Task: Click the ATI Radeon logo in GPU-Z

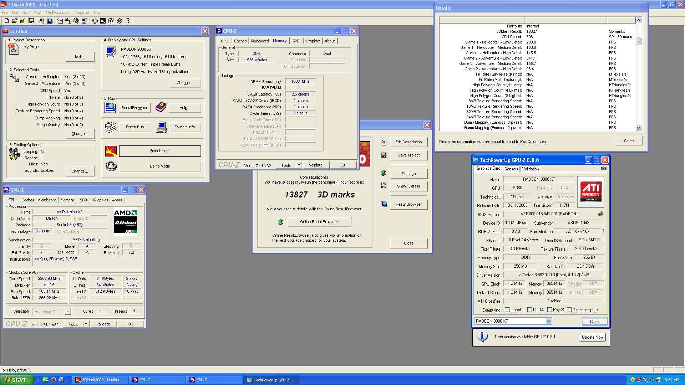Action: click(x=590, y=192)
